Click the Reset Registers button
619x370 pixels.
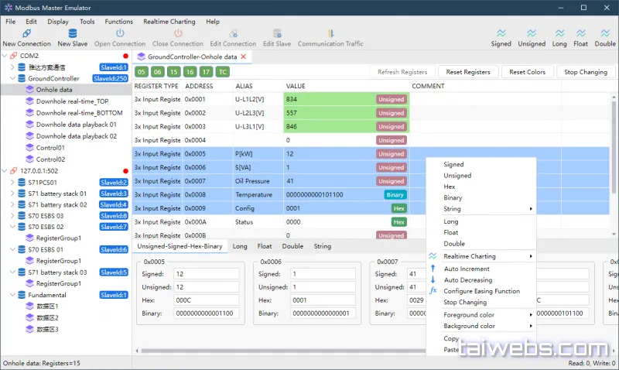pos(468,72)
